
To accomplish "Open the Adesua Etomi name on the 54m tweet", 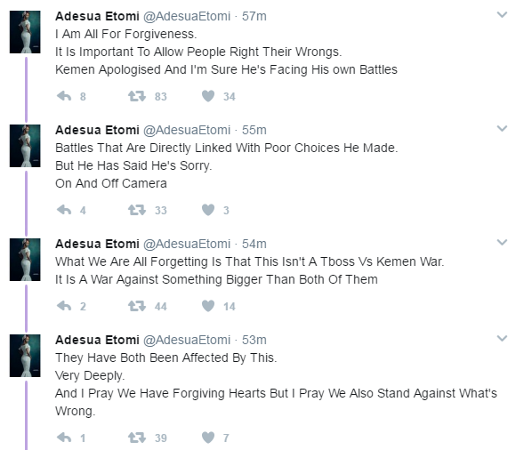I will pos(97,244).
